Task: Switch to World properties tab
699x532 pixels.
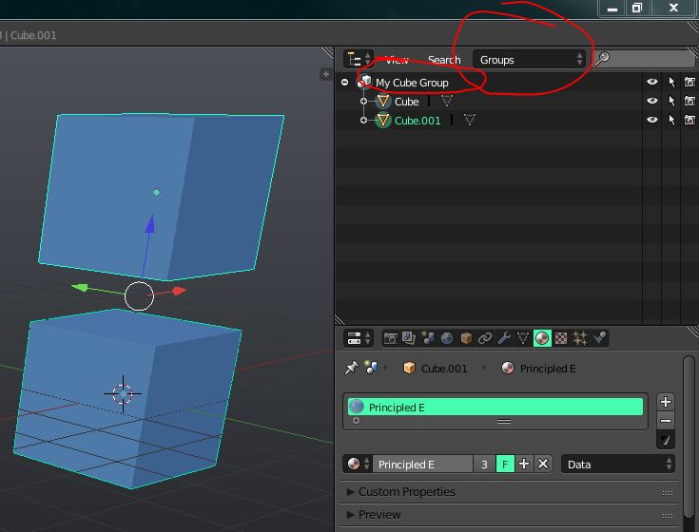Action: tap(447, 339)
